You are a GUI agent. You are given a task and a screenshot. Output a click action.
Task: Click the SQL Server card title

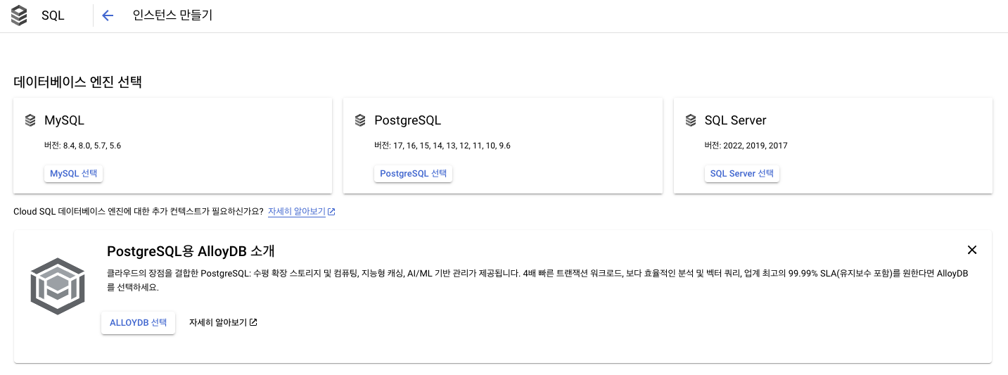tap(736, 120)
